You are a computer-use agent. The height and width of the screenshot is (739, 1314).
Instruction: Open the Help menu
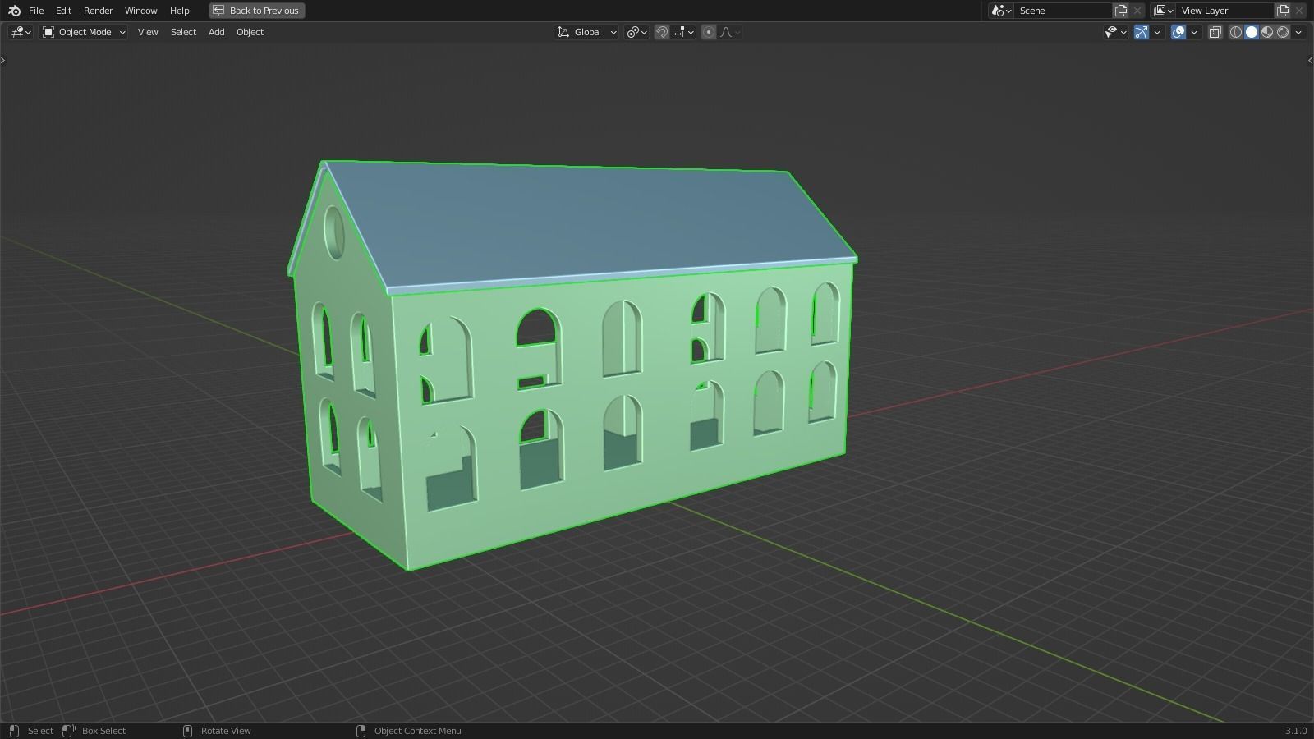point(180,11)
